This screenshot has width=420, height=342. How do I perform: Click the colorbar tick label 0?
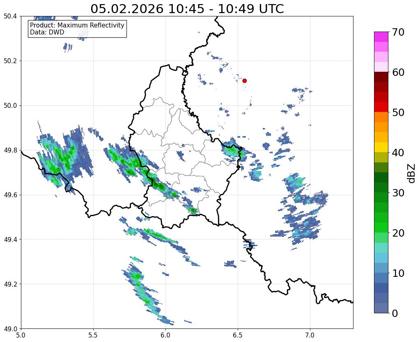click(x=395, y=313)
